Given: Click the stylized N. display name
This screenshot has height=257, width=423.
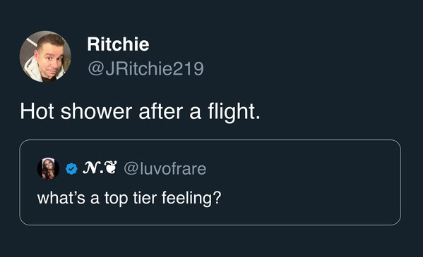Looking at the screenshot, I should coord(93,168).
